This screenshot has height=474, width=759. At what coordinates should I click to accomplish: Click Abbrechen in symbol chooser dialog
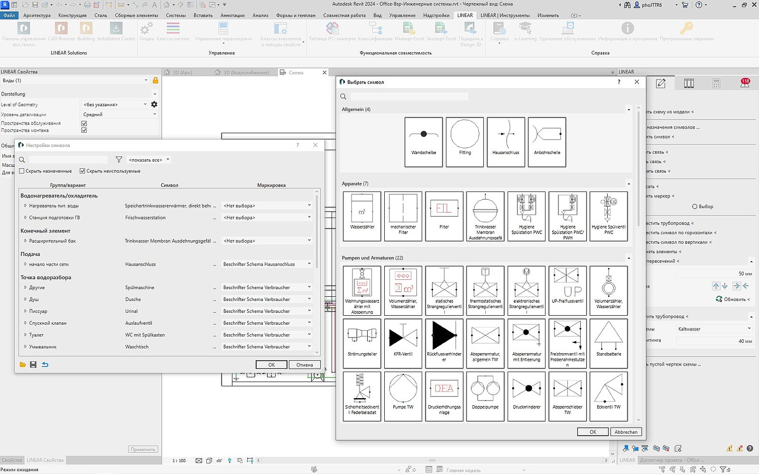[x=626, y=432]
